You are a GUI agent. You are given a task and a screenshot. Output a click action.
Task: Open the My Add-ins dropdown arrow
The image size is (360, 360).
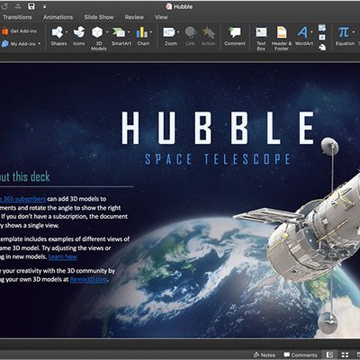click(x=39, y=44)
